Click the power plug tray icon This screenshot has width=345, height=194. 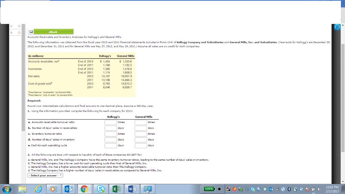(x=219, y=189)
